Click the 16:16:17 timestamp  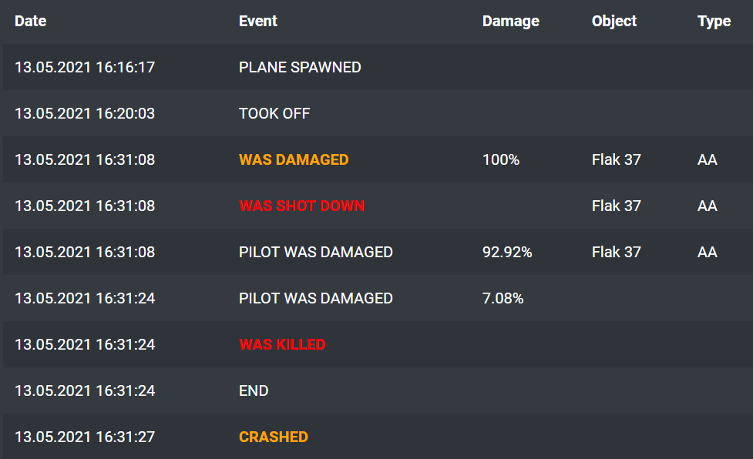tap(85, 67)
